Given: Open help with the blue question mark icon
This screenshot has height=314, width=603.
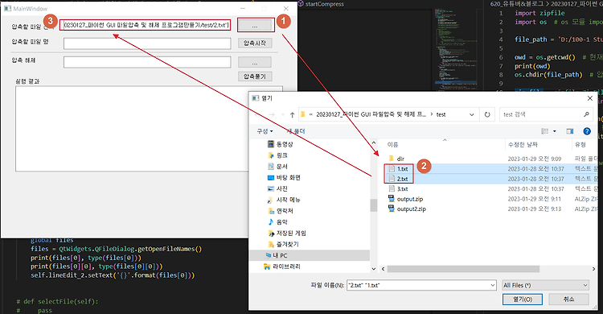Looking at the screenshot, I should 587,131.
